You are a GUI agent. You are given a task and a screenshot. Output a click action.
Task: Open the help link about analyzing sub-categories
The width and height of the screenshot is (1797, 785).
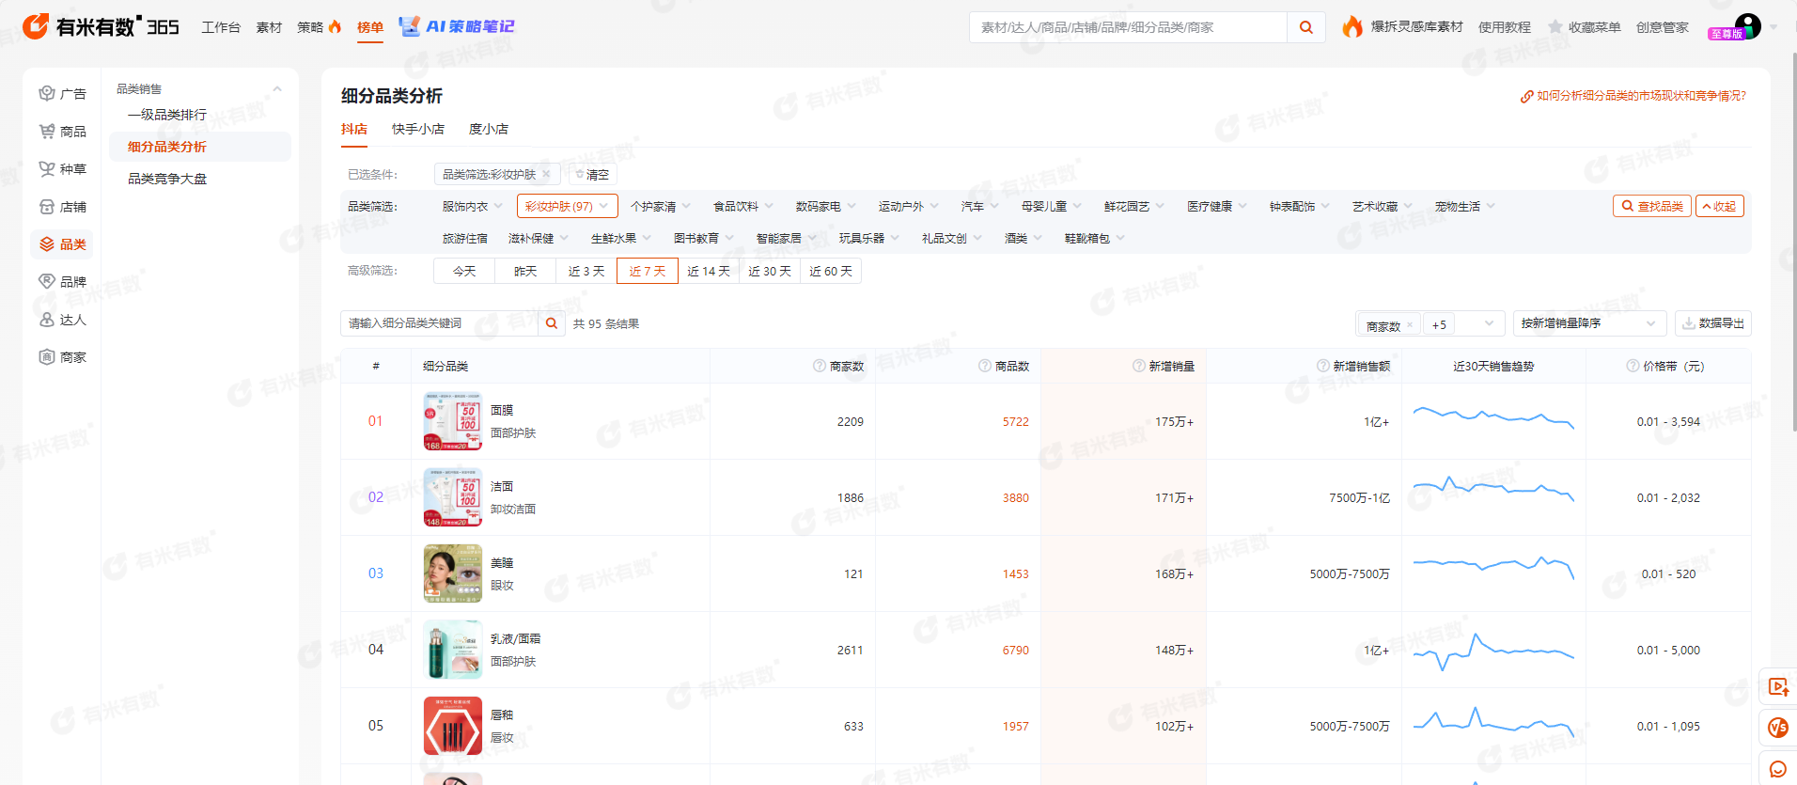tap(1633, 96)
